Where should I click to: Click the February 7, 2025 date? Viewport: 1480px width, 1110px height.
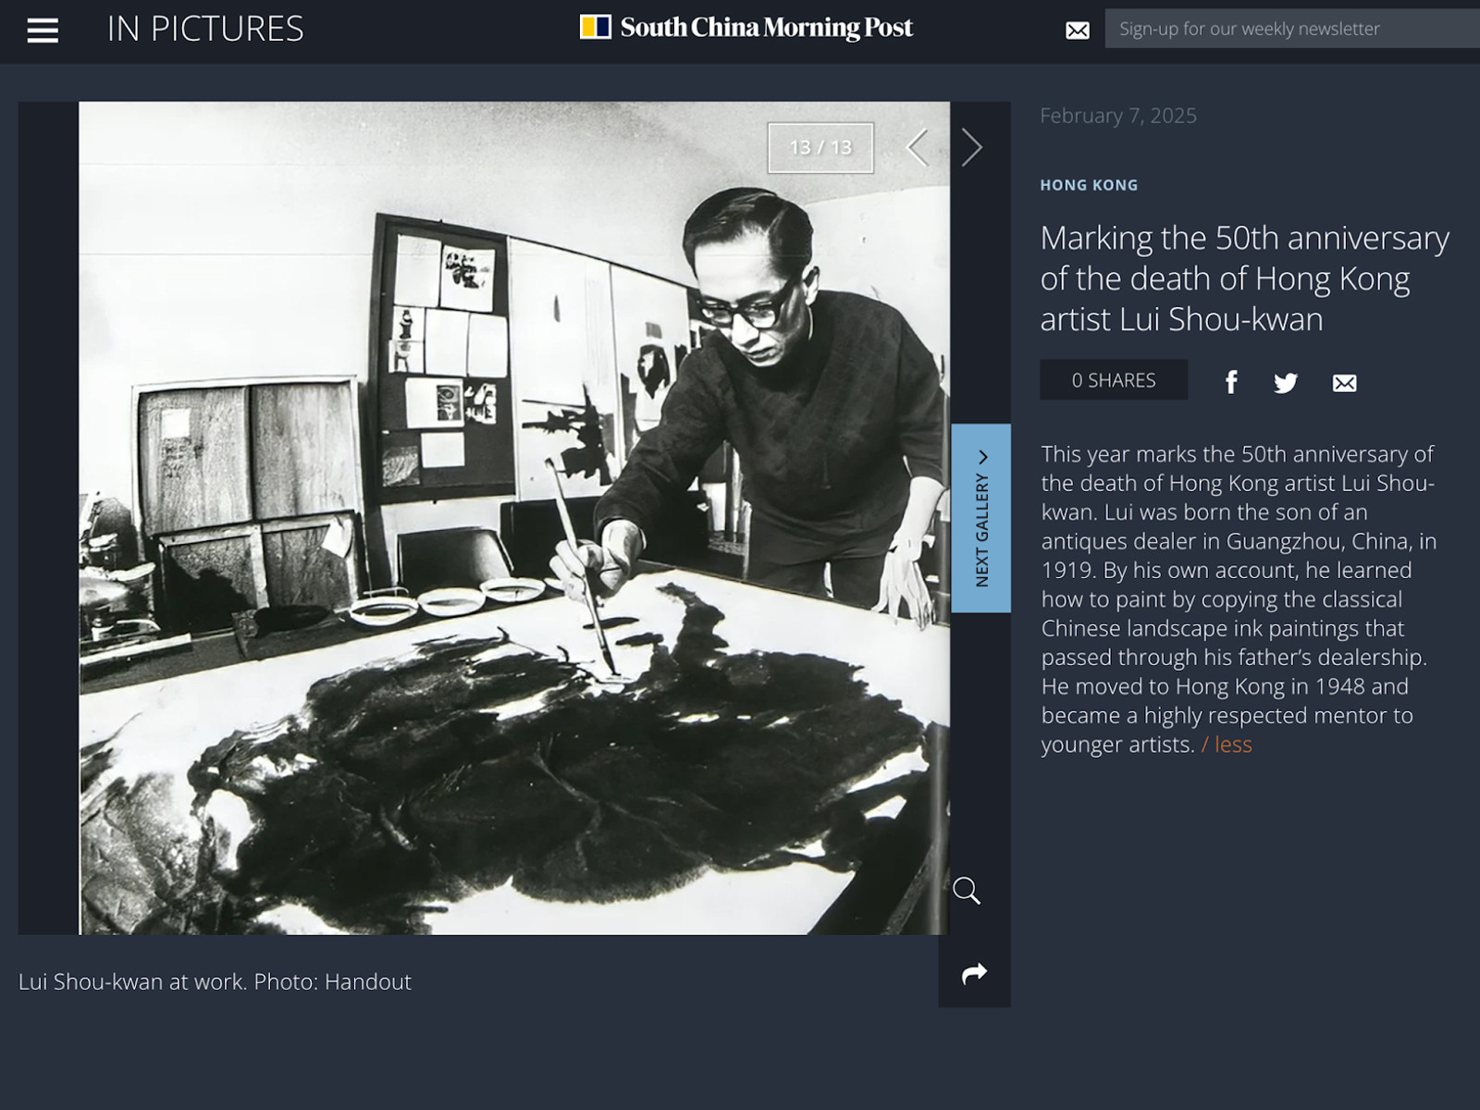coord(1118,116)
